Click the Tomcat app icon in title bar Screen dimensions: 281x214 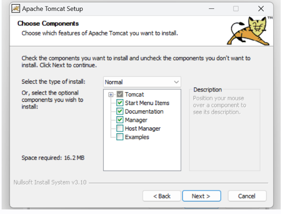16,8
